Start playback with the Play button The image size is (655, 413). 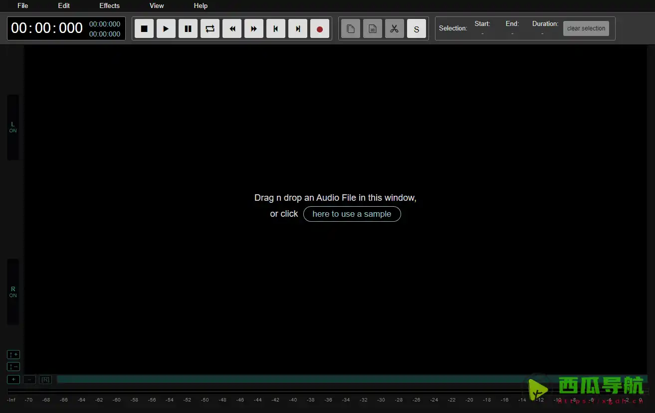(x=166, y=29)
